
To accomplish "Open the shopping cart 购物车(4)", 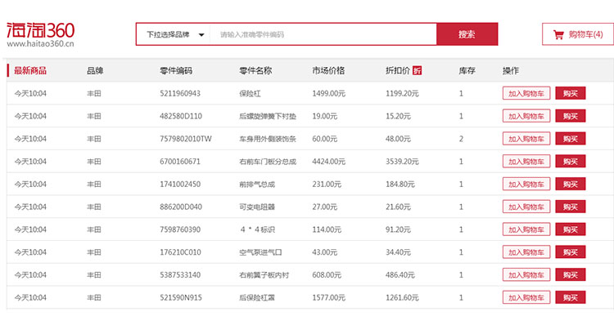I will coord(578,34).
